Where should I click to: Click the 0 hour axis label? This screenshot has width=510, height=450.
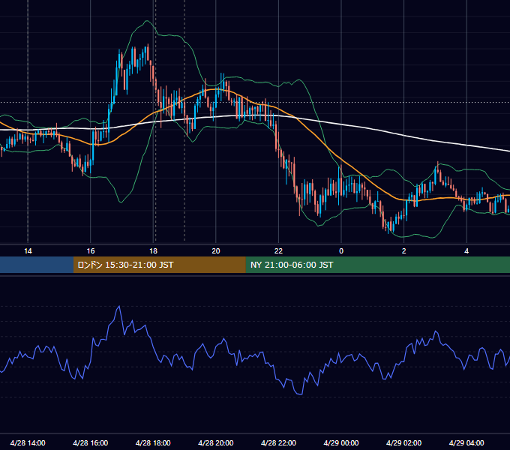pos(341,251)
